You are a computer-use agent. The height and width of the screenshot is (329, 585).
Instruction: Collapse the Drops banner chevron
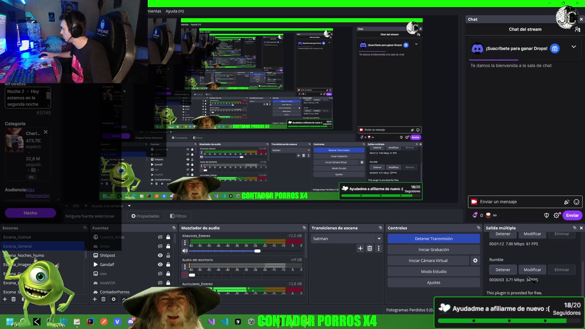(x=574, y=47)
